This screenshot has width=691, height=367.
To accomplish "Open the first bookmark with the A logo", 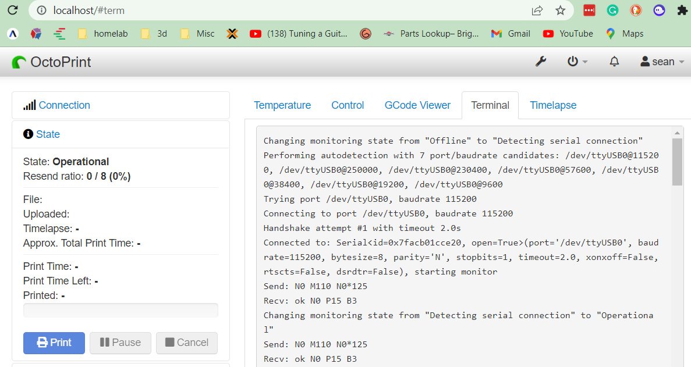I will (x=13, y=34).
